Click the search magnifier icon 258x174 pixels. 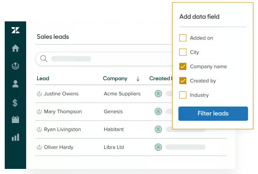pos(44,59)
